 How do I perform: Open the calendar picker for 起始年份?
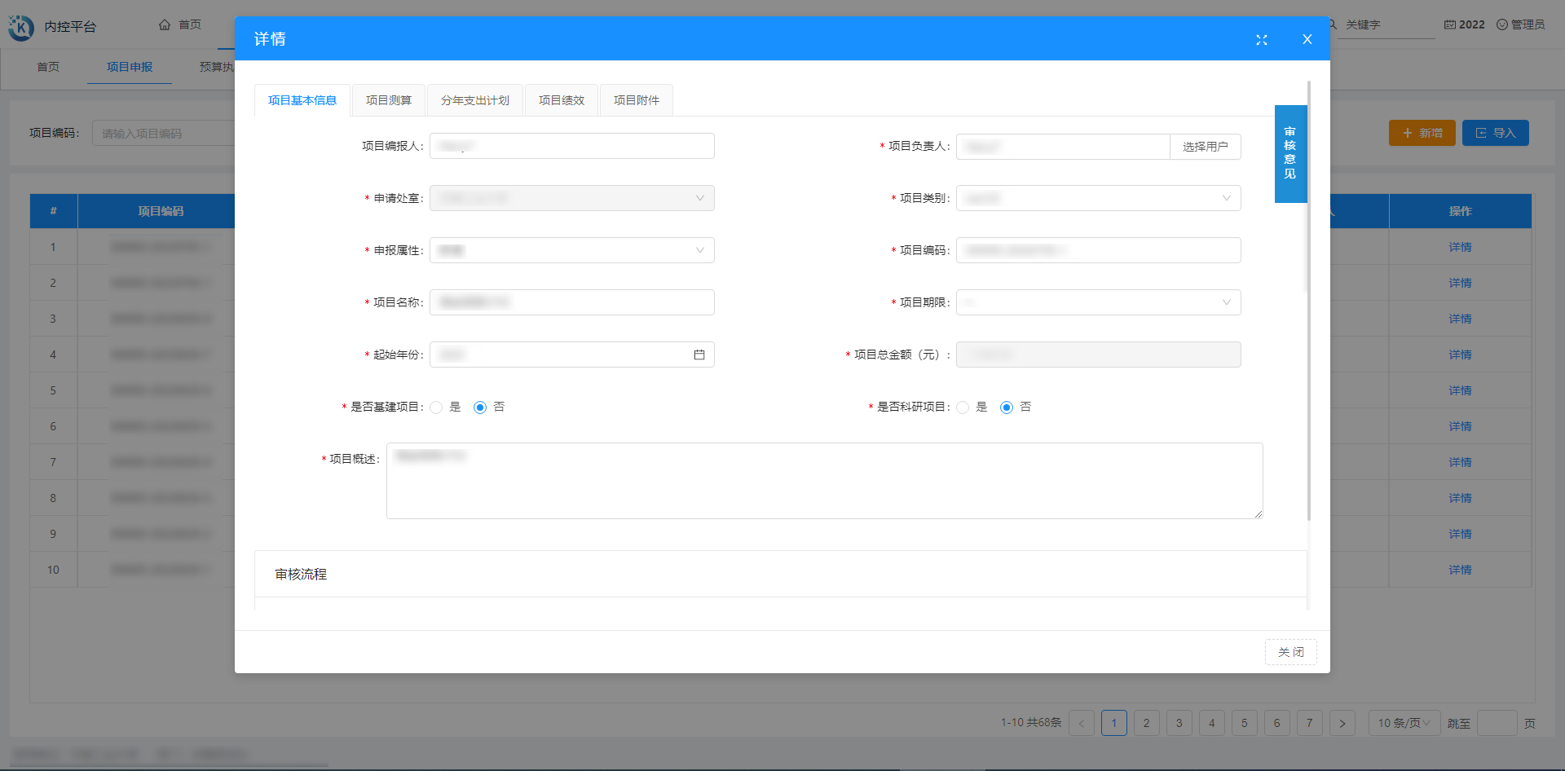coord(699,355)
